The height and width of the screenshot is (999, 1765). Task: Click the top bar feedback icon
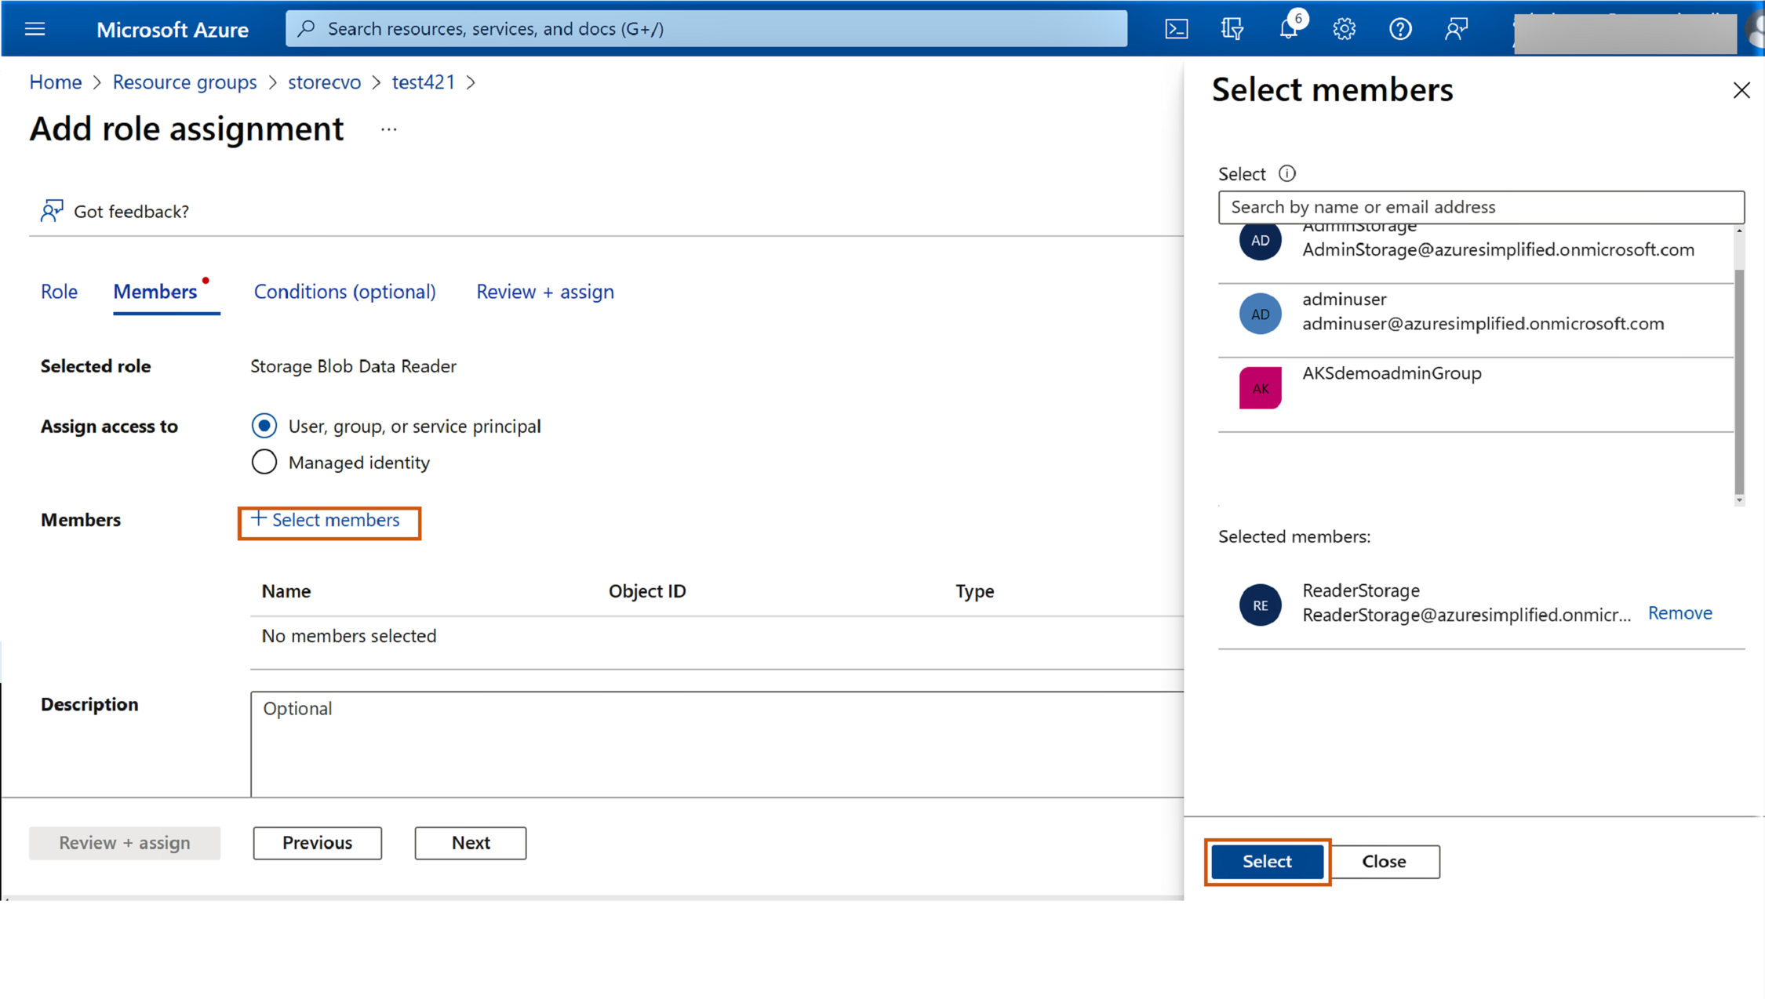[1456, 29]
